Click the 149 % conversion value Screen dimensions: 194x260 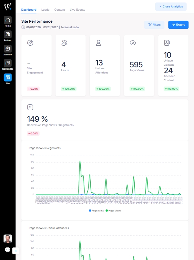tap(37, 119)
